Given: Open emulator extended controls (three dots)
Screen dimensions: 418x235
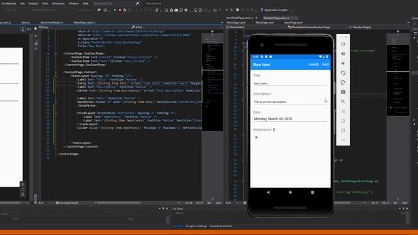Looking at the screenshot, I should [x=343, y=140].
